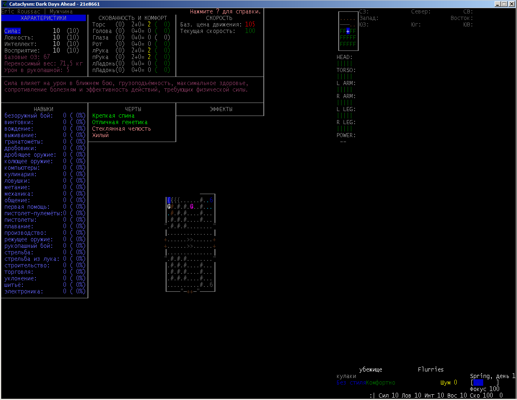Click the Spring, день 1 date
This screenshot has width=517, height=400.
pos(493,376)
